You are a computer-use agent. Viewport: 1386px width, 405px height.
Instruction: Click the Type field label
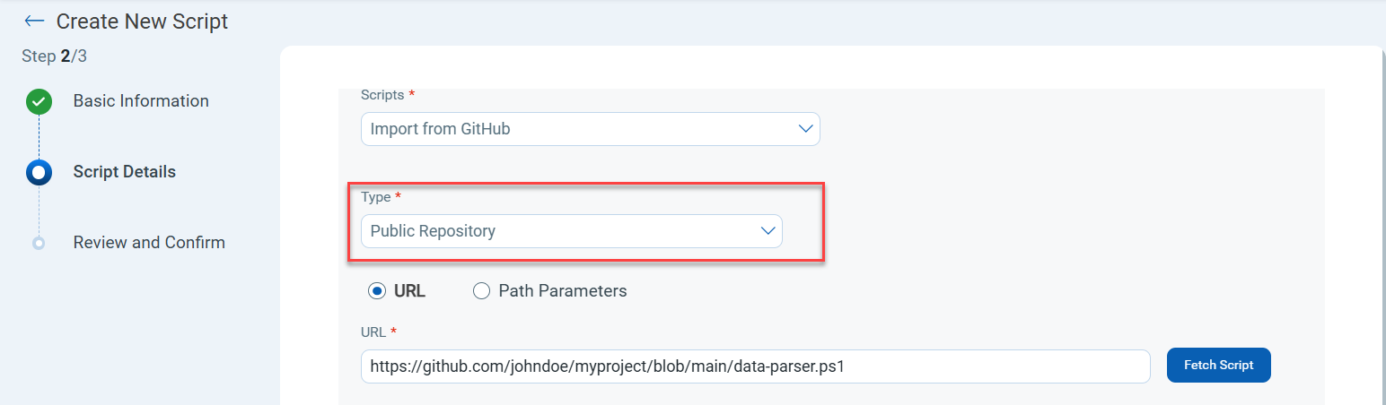click(376, 197)
